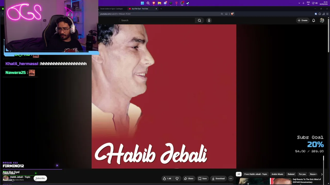Like the video with 1.4K likes

coord(167,179)
